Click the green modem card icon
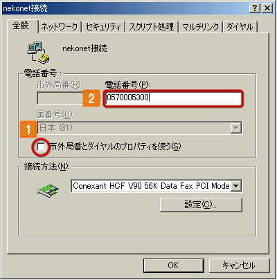 (48, 190)
